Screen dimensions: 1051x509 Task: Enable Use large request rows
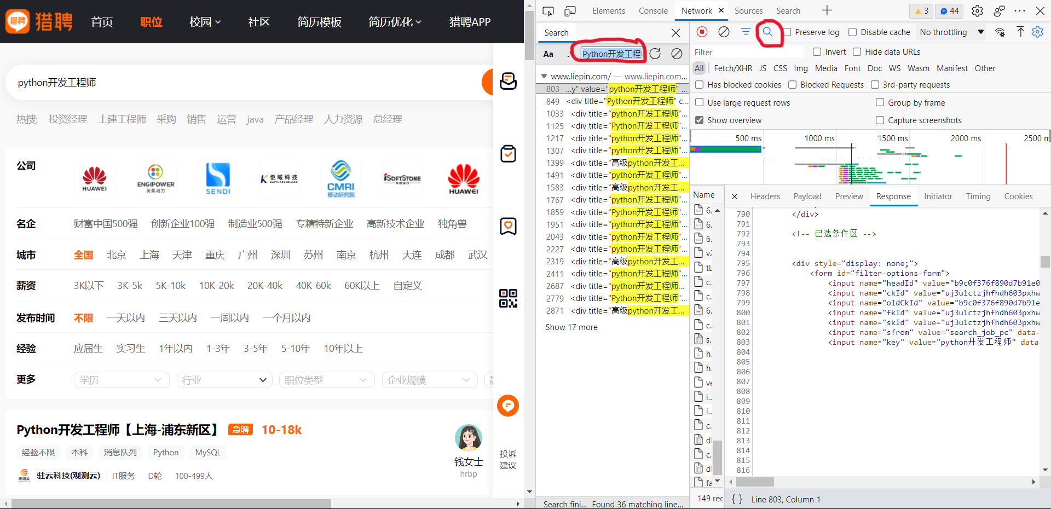coord(699,102)
